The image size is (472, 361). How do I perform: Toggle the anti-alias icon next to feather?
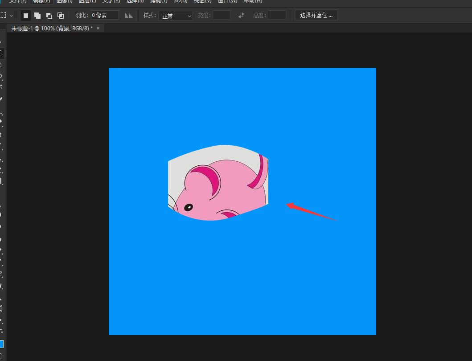(129, 16)
